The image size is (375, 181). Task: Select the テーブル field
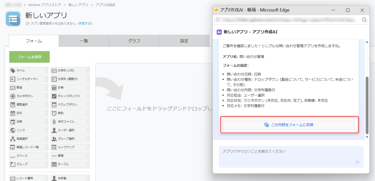pyautogui.click(x=70, y=164)
